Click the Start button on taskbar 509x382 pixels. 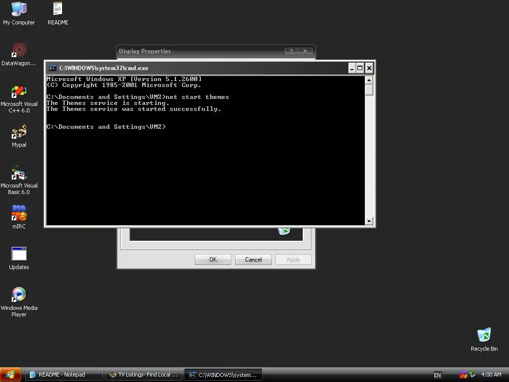pos(10,375)
